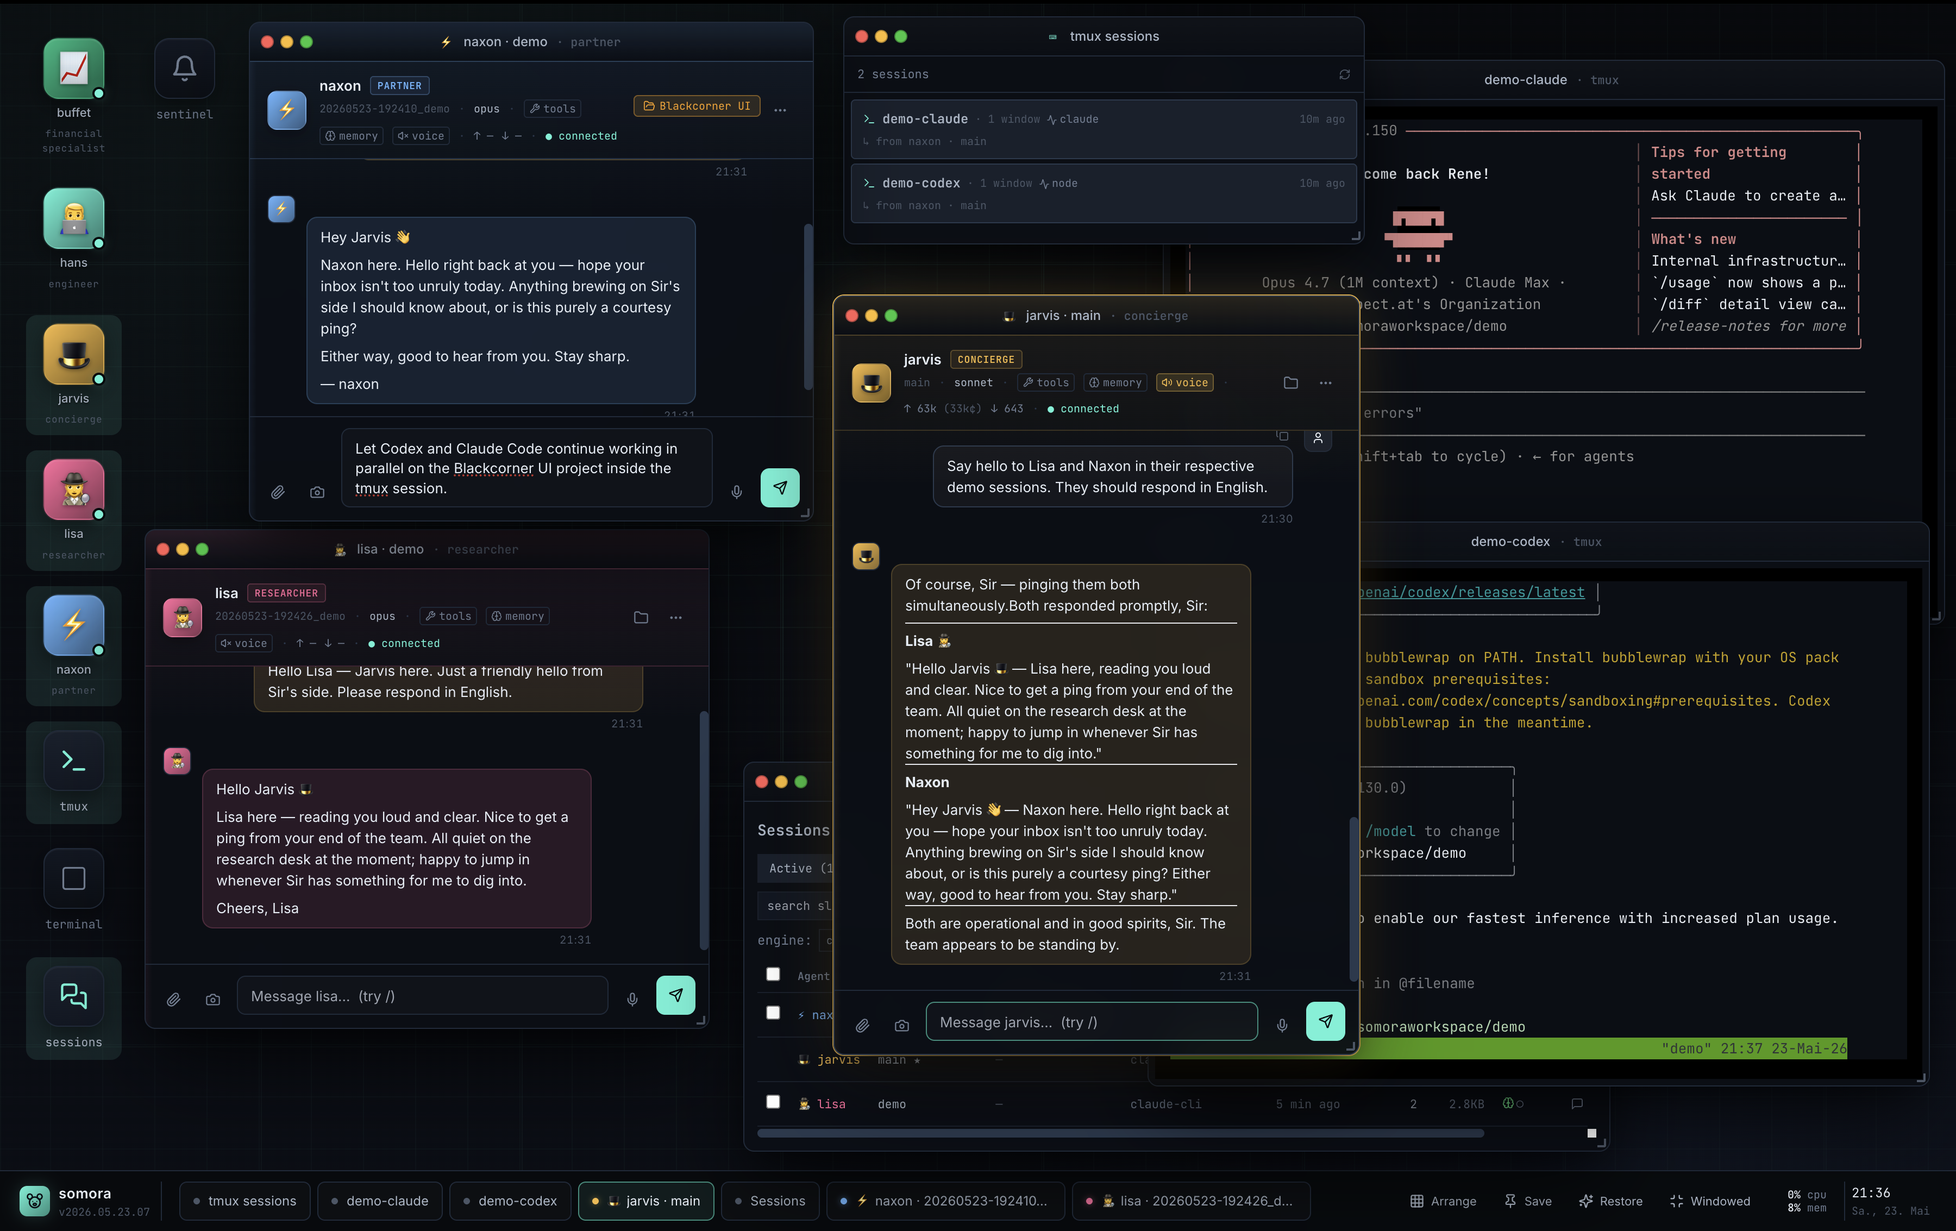The image size is (1956, 1231).
Task: Open chat icon on lisa sessions row
Action: (1577, 1103)
